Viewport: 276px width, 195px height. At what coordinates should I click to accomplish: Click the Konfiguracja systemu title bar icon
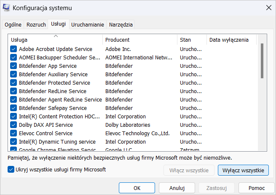point(6,8)
